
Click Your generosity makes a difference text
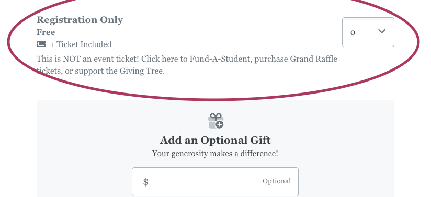click(215, 153)
